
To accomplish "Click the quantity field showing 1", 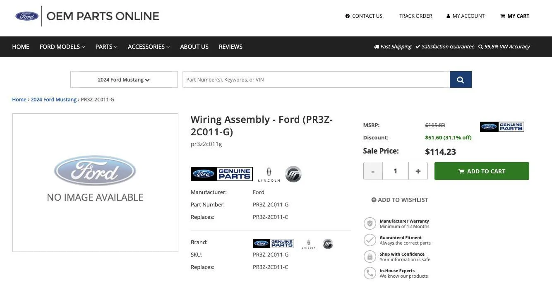I will click(x=396, y=171).
